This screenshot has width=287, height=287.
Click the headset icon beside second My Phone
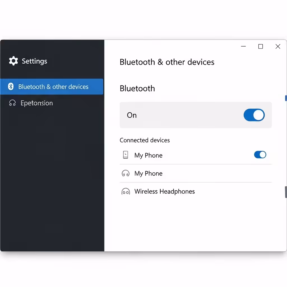(126, 173)
